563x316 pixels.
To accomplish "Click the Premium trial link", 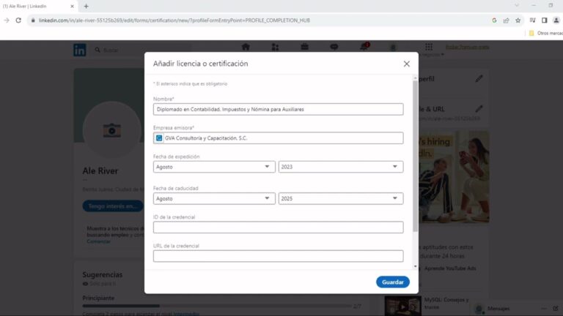I will click(467, 47).
